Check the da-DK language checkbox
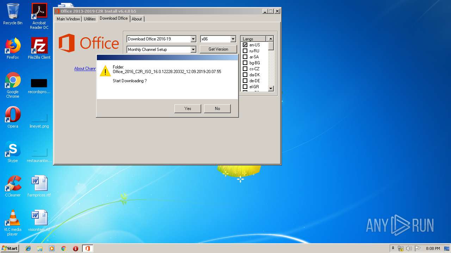The image size is (451, 253). 245,75
